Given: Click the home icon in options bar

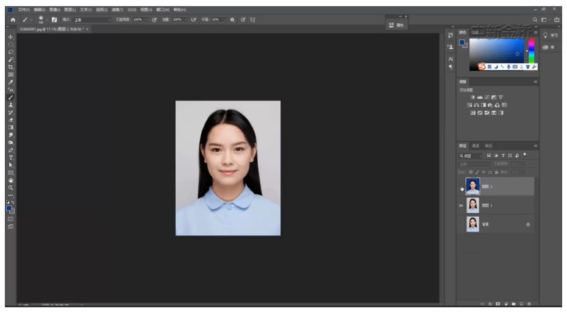Looking at the screenshot, I should 13,20.
